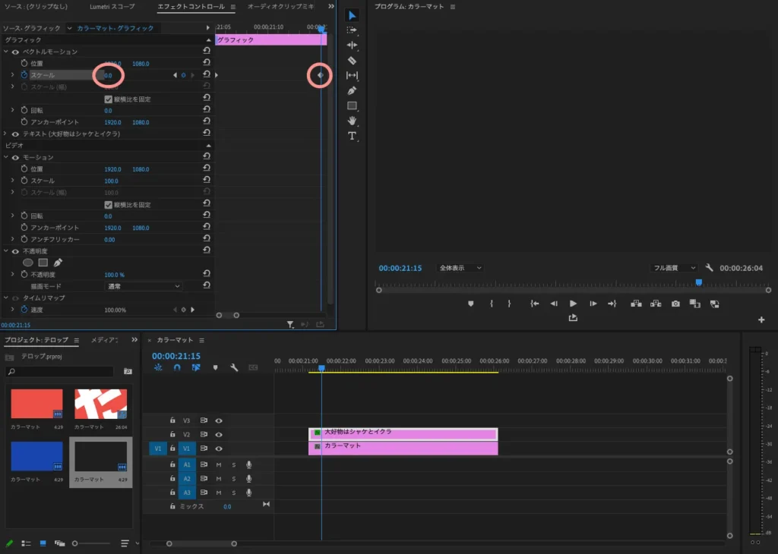
Task: Open the 全体表示 zoom level dropdown
Action: [460, 268]
